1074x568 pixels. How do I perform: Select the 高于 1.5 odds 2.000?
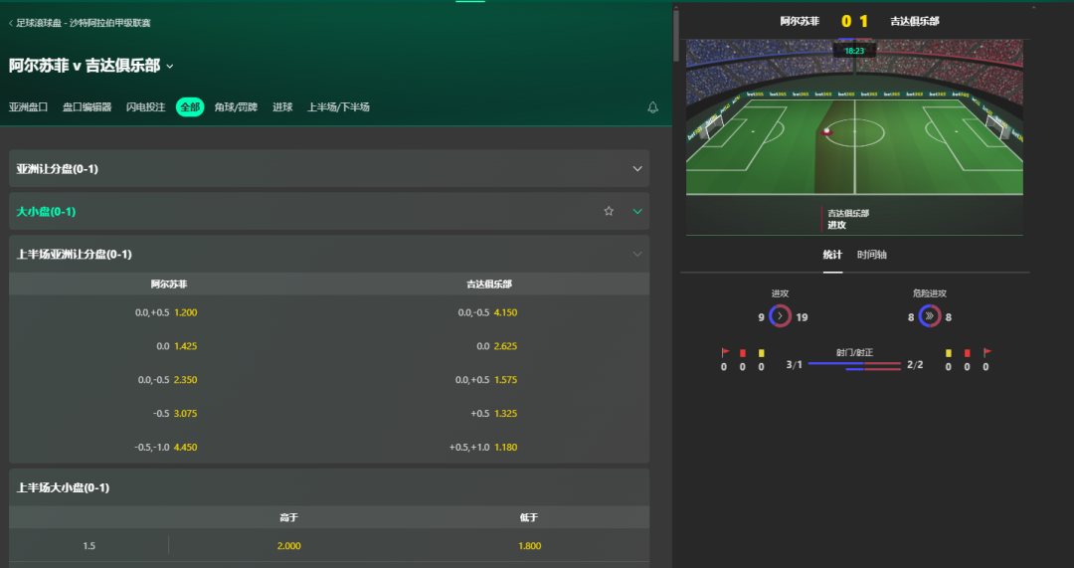point(289,546)
